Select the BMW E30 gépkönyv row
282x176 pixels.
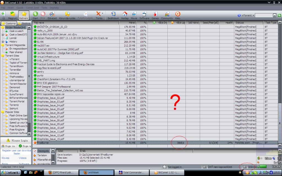point(155,83)
